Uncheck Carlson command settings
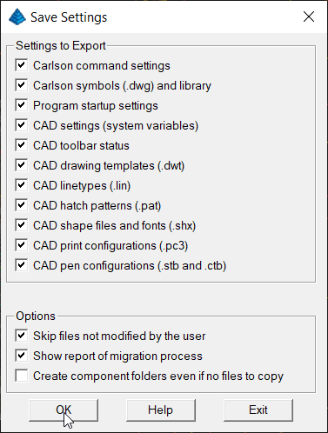 [x=22, y=65]
